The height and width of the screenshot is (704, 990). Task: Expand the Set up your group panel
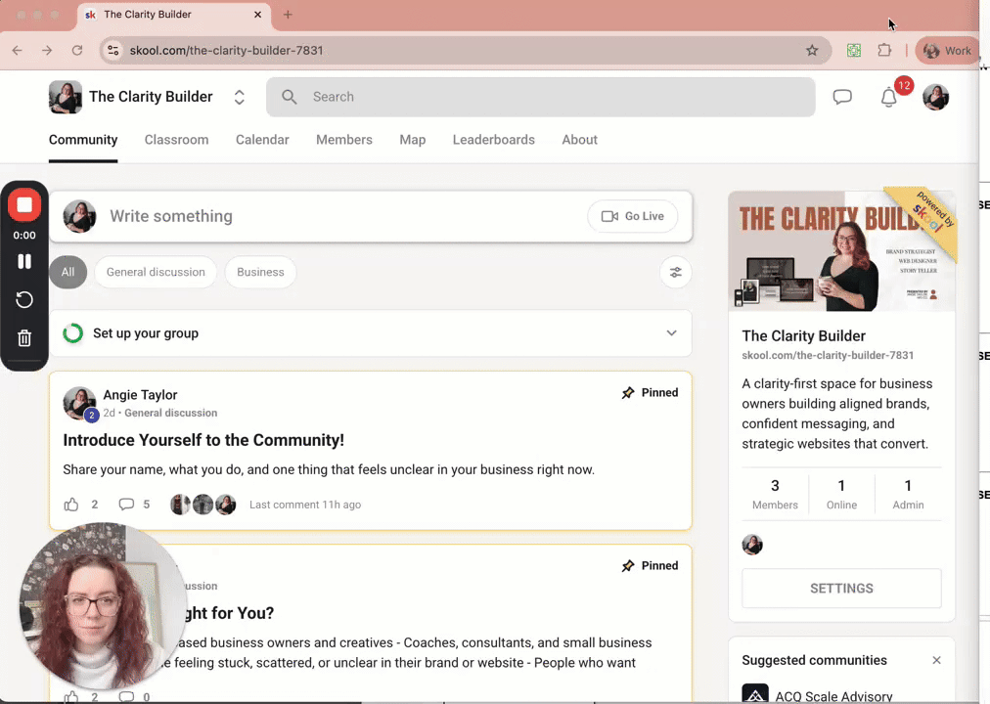pos(671,333)
